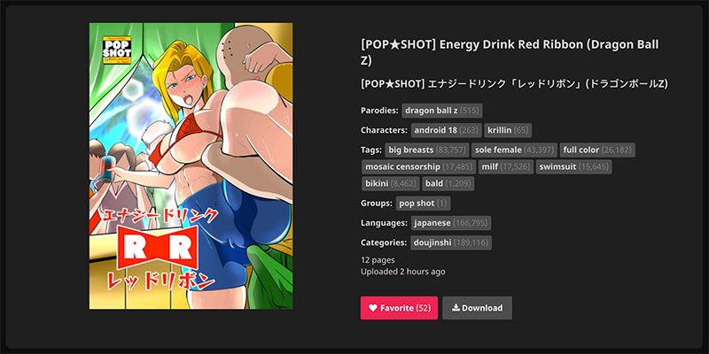Click the 'Groups:' label
The image size is (709, 354).
(x=376, y=204)
